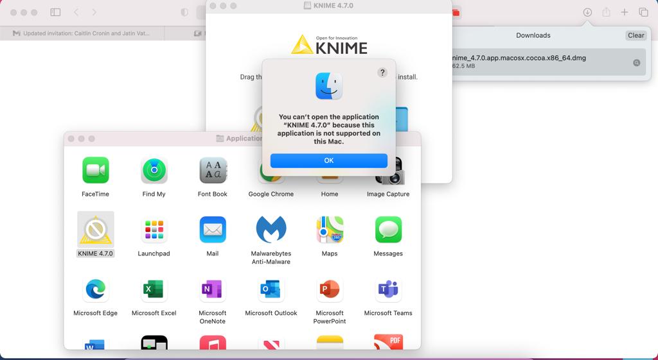Open Microsoft PowerPoint icon
Image resolution: width=658 pixels, height=360 pixels.
click(330, 289)
